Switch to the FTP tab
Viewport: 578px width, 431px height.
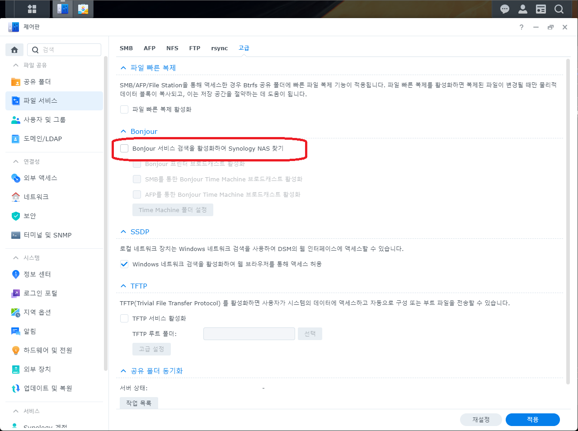click(195, 48)
